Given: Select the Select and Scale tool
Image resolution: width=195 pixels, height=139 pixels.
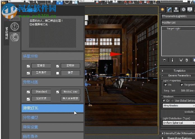Looking at the screenshot, I should tap(74, 2).
